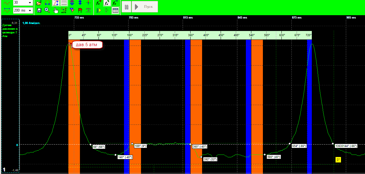Open the 200 ms timebase dropdown
365x174 pixels.
click(23, 11)
